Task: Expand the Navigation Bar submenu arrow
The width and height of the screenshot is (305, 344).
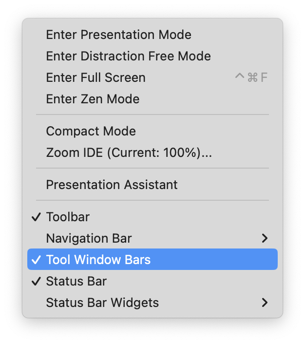Action: pyautogui.click(x=265, y=239)
